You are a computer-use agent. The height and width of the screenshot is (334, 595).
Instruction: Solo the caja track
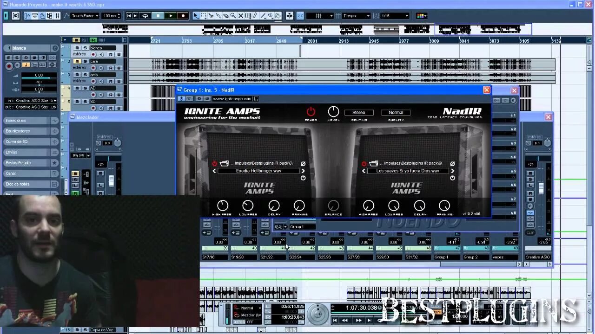[x=85, y=61]
